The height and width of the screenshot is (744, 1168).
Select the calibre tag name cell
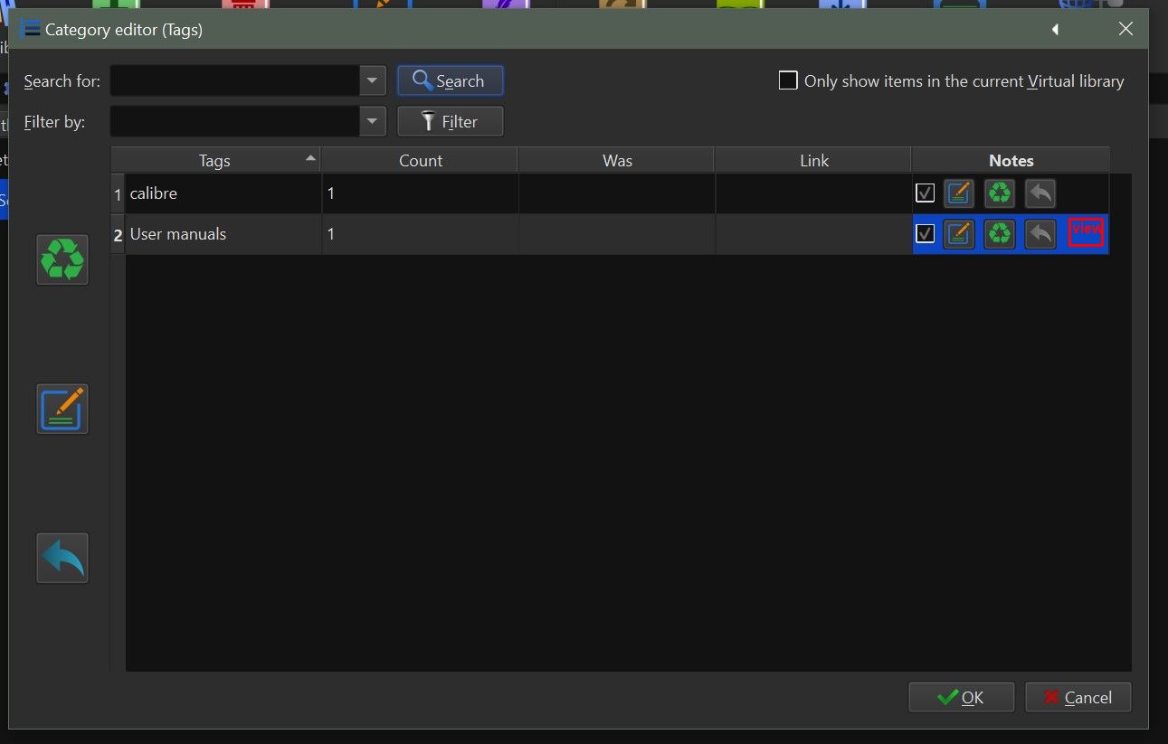click(x=223, y=193)
